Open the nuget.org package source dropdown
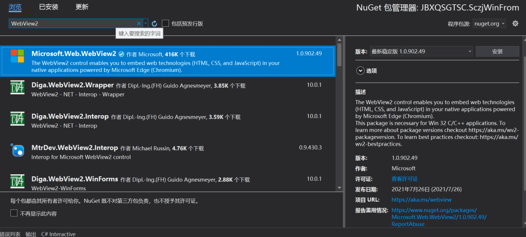The image size is (526, 237). click(x=489, y=23)
